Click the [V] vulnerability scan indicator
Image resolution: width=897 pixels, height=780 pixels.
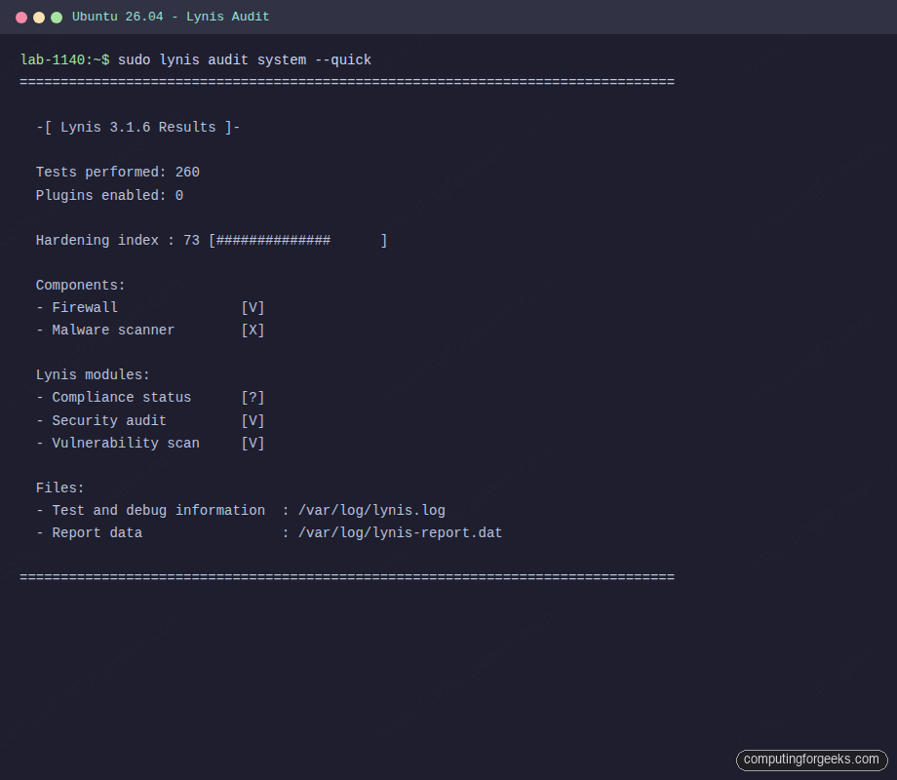(x=253, y=443)
